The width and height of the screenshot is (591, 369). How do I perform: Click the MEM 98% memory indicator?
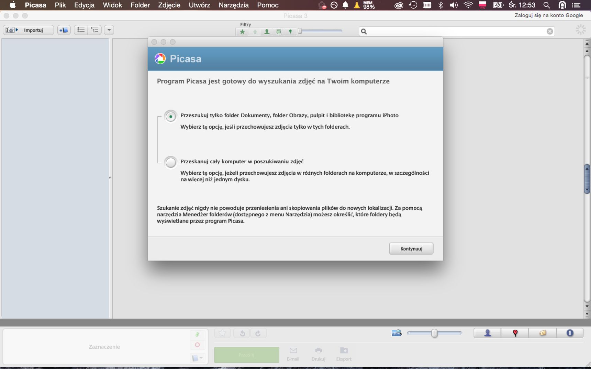pos(369,5)
